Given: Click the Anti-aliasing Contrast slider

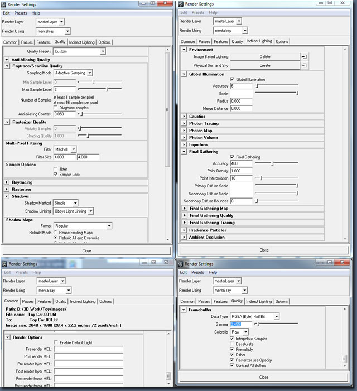Looking at the screenshot, I should [100, 114].
